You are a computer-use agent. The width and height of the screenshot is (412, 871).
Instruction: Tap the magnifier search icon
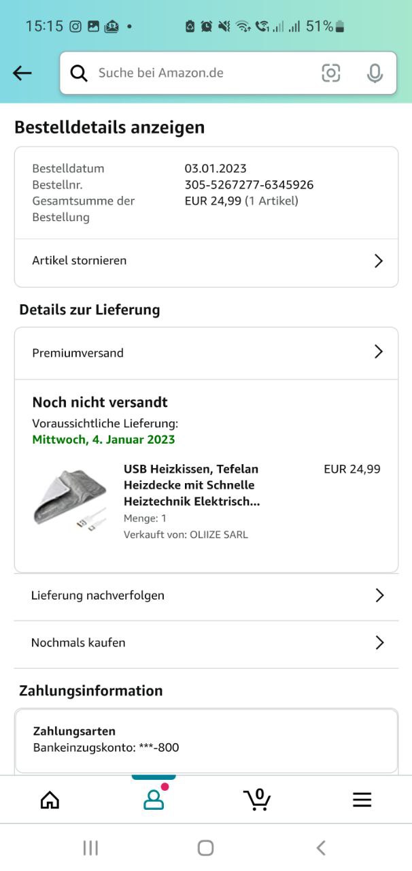click(x=79, y=73)
